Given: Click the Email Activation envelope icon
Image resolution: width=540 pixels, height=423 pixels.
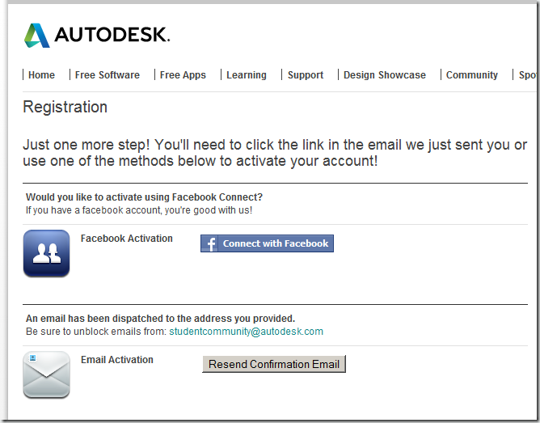Looking at the screenshot, I should (47, 374).
